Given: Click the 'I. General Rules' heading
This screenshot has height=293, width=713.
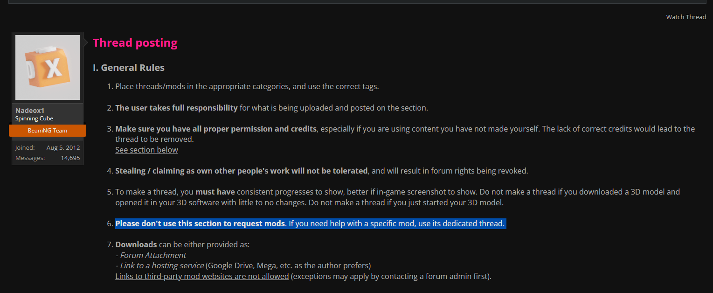Looking at the screenshot, I should (129, 68).
